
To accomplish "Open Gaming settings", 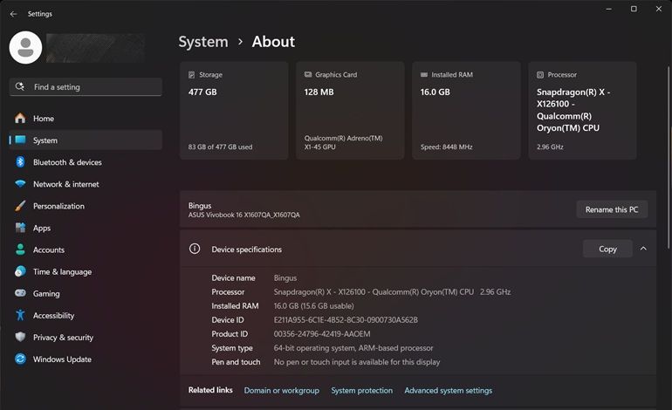I will pyautogui.click(x=86, y=293).
